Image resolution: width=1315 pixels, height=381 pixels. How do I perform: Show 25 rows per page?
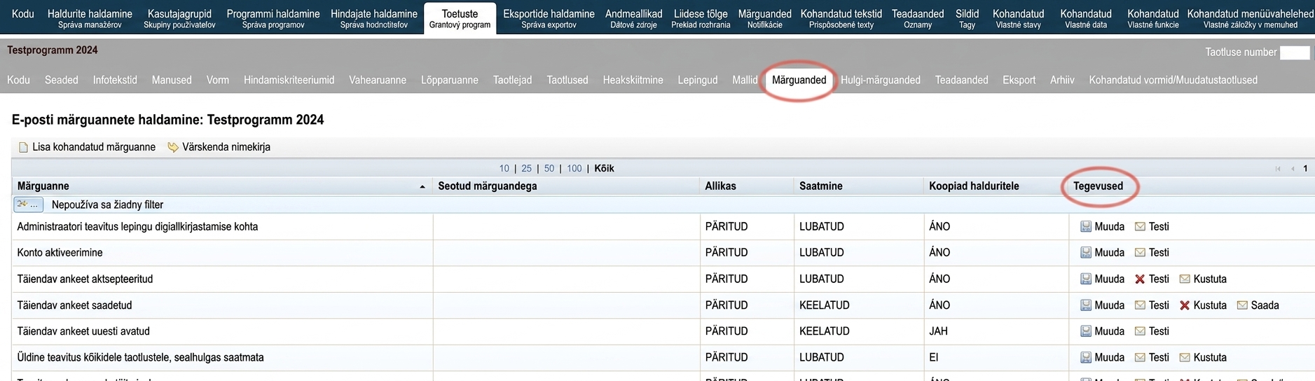[527, 169]
